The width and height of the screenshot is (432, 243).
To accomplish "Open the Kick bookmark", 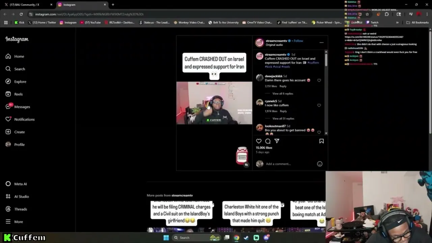I will [19, 23].
